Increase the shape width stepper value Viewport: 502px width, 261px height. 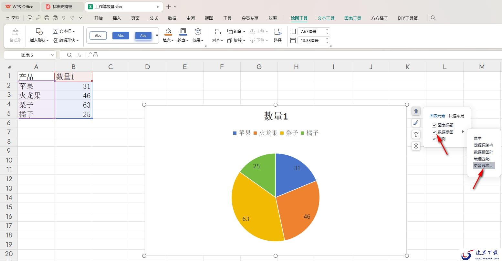coord(327,39)
